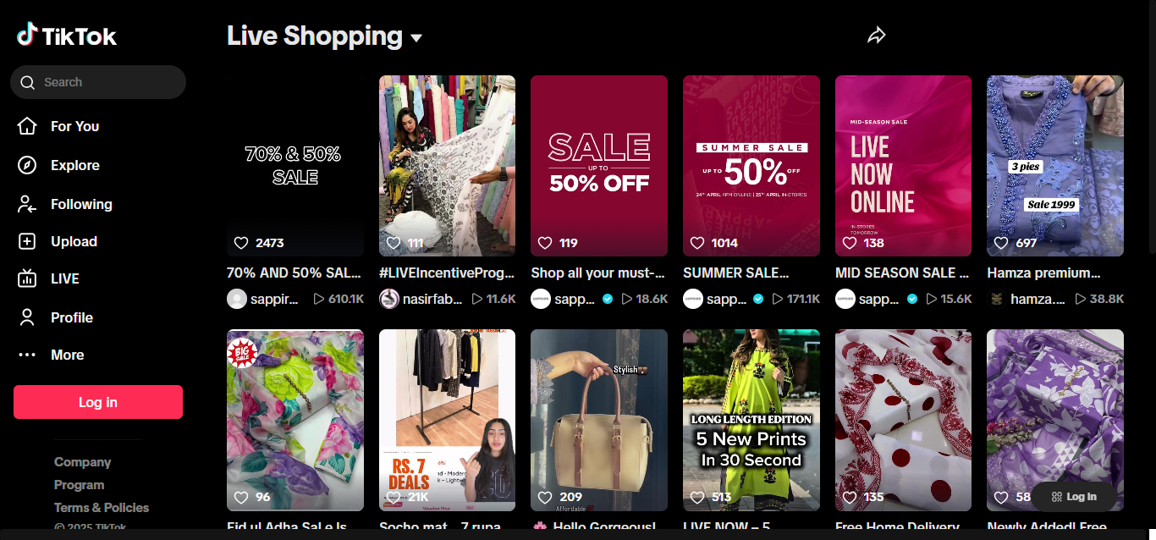Open the Company page link
This screenshot has height=540, width=1156.
click(x=82, y=462)
